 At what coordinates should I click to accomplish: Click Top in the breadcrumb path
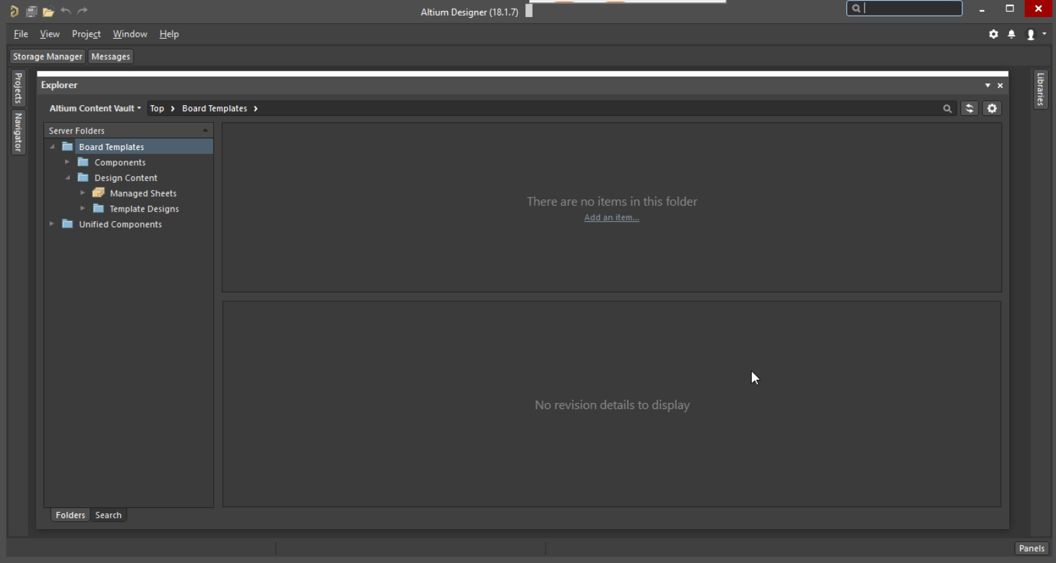coord(157,109)
